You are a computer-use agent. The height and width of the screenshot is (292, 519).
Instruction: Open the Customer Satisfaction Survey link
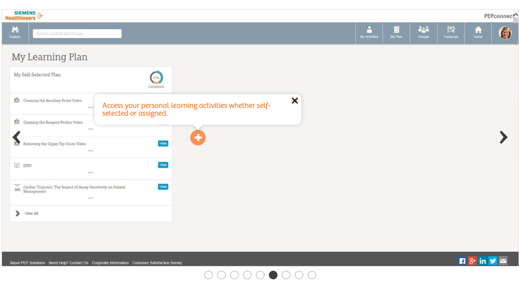coord(157,263)
